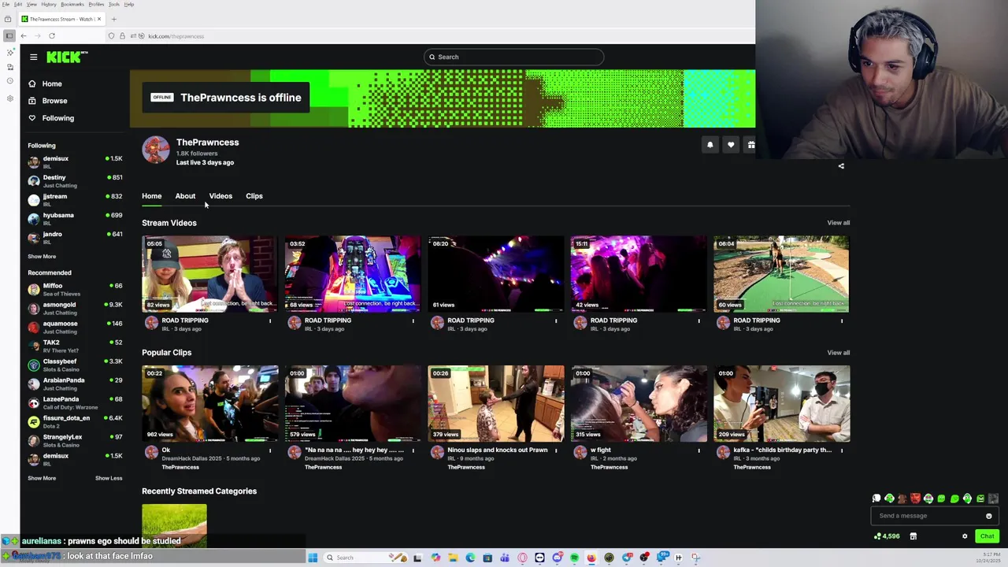Open the grass category thumbnail
Image resolution: width=1008 pixels, height=567 pixels.
tap(174, 526)
